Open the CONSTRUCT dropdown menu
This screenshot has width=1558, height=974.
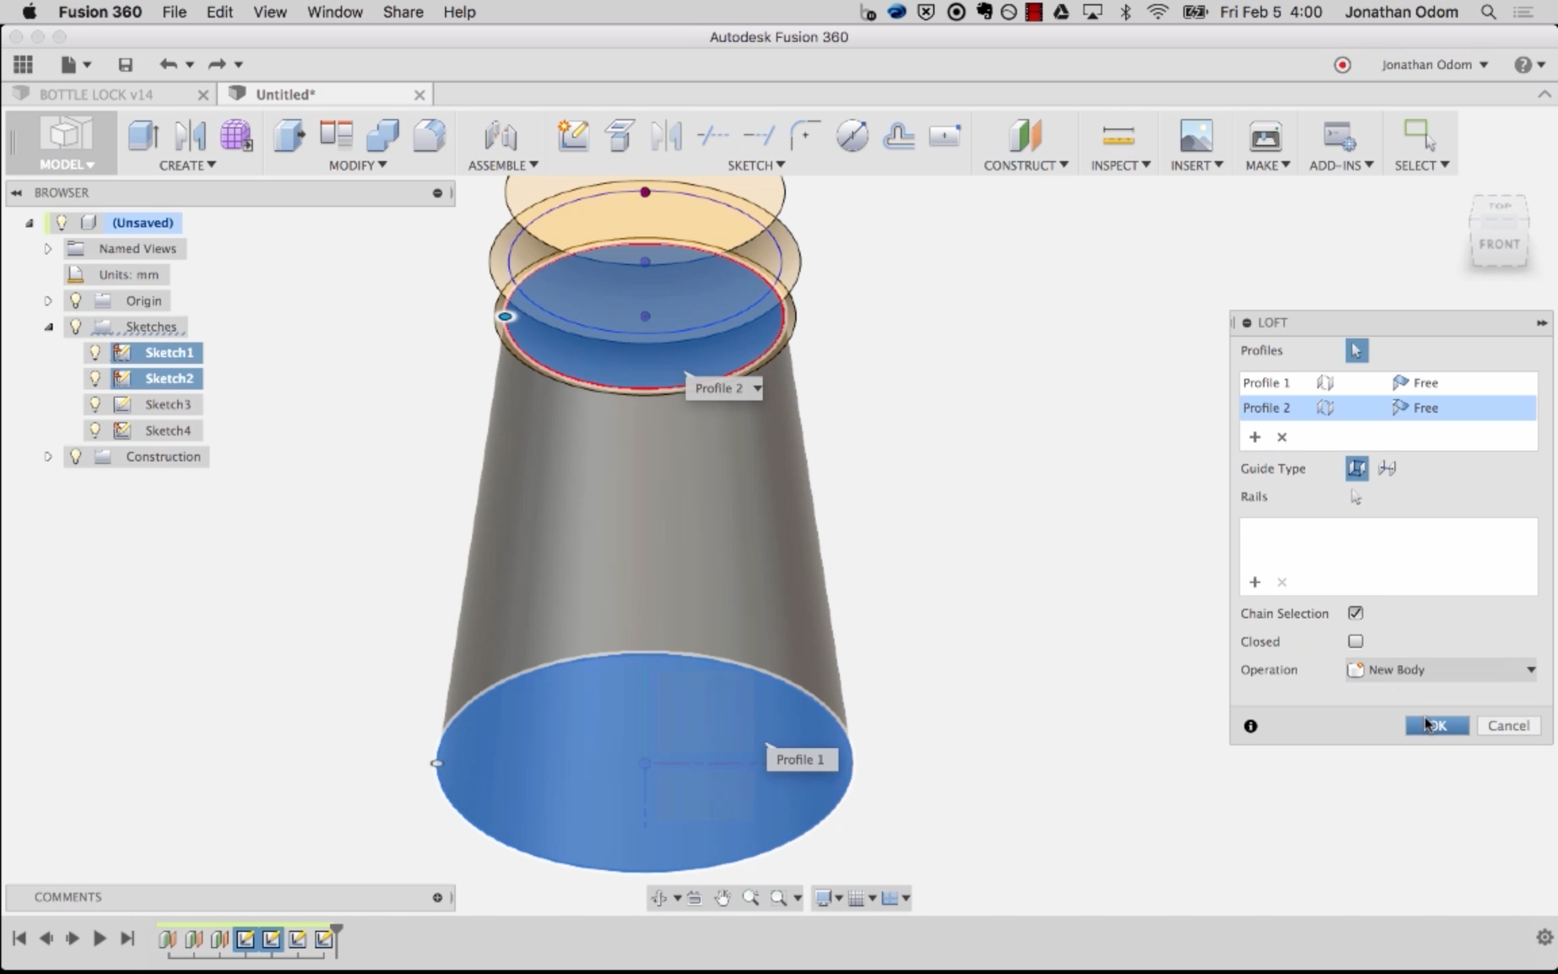click(x=1025, y=165)
